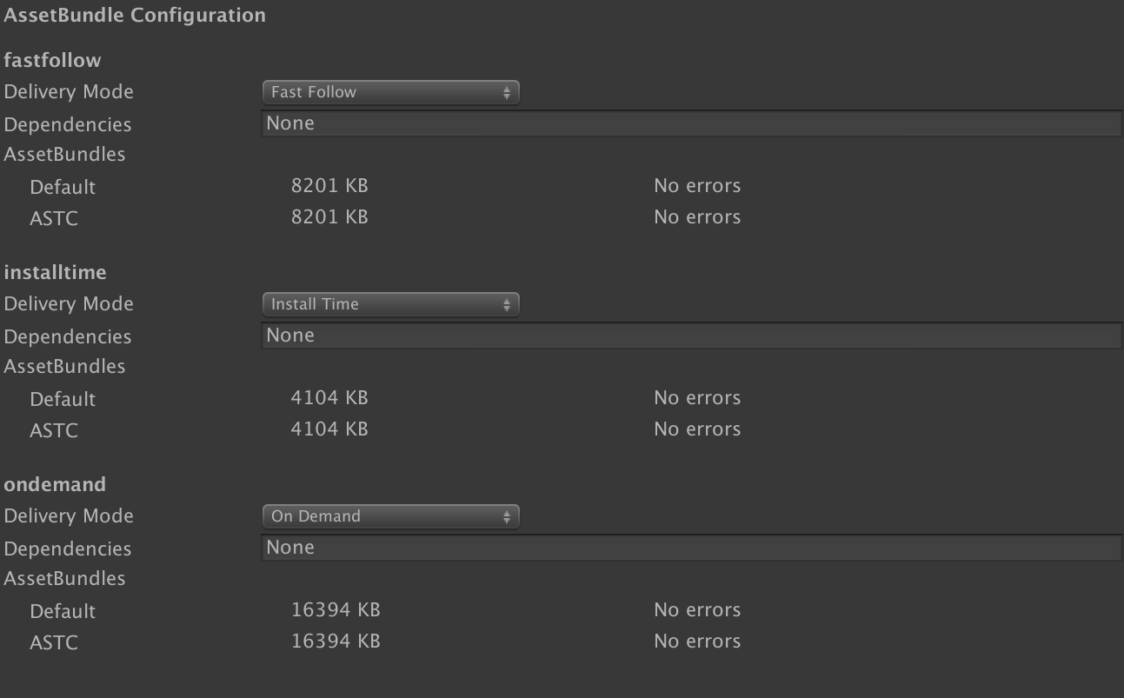Select the ASTC row under installtime AssetBundles
This screenshot has width=1124, height=698.
[x=54, y=430]
